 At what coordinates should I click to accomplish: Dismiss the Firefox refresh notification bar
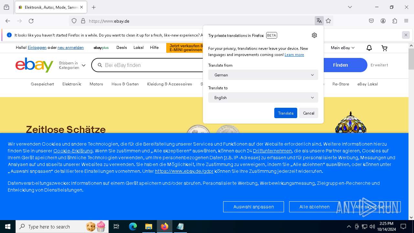(x=406, y=35)
